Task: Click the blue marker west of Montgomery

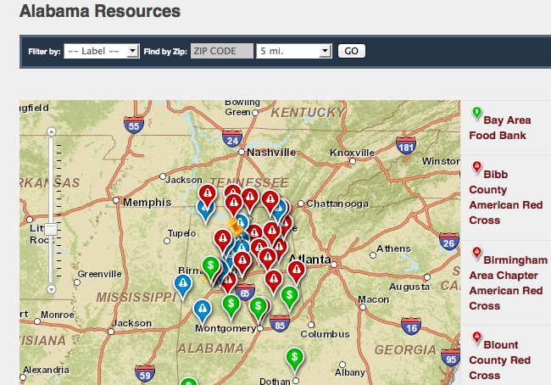Action: click(202, 309)
